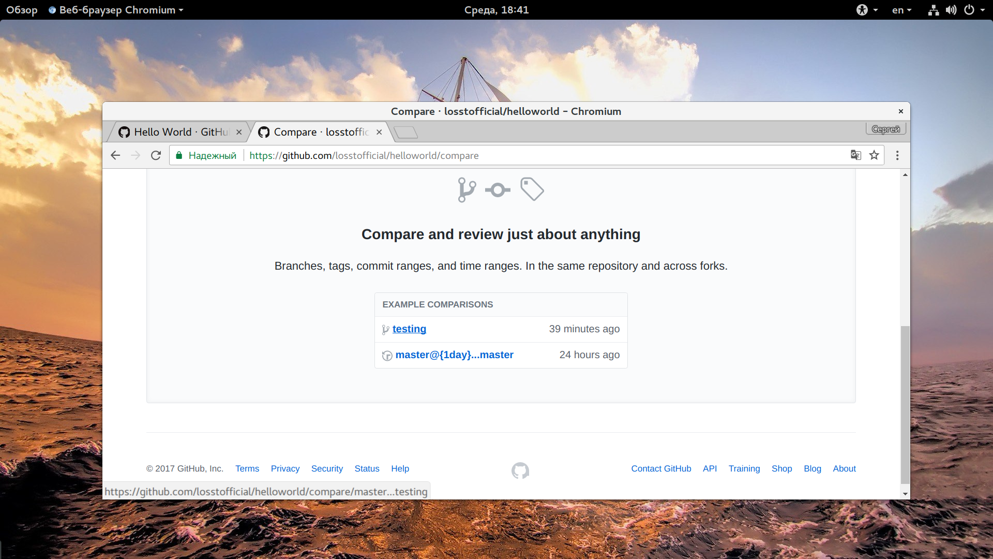Open the clock showing Среда, 18:41
This screenshot has height=559, width=993.
[x=496, y=10]
